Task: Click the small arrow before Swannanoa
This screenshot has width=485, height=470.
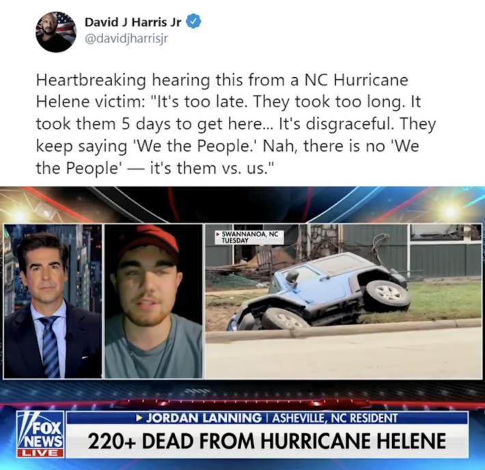Action: [218, 234]
